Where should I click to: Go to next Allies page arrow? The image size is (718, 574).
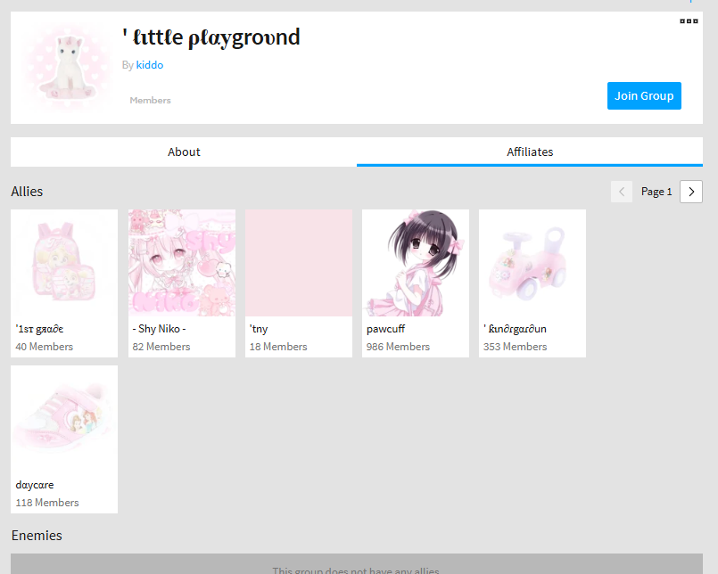tap(691, 192)
